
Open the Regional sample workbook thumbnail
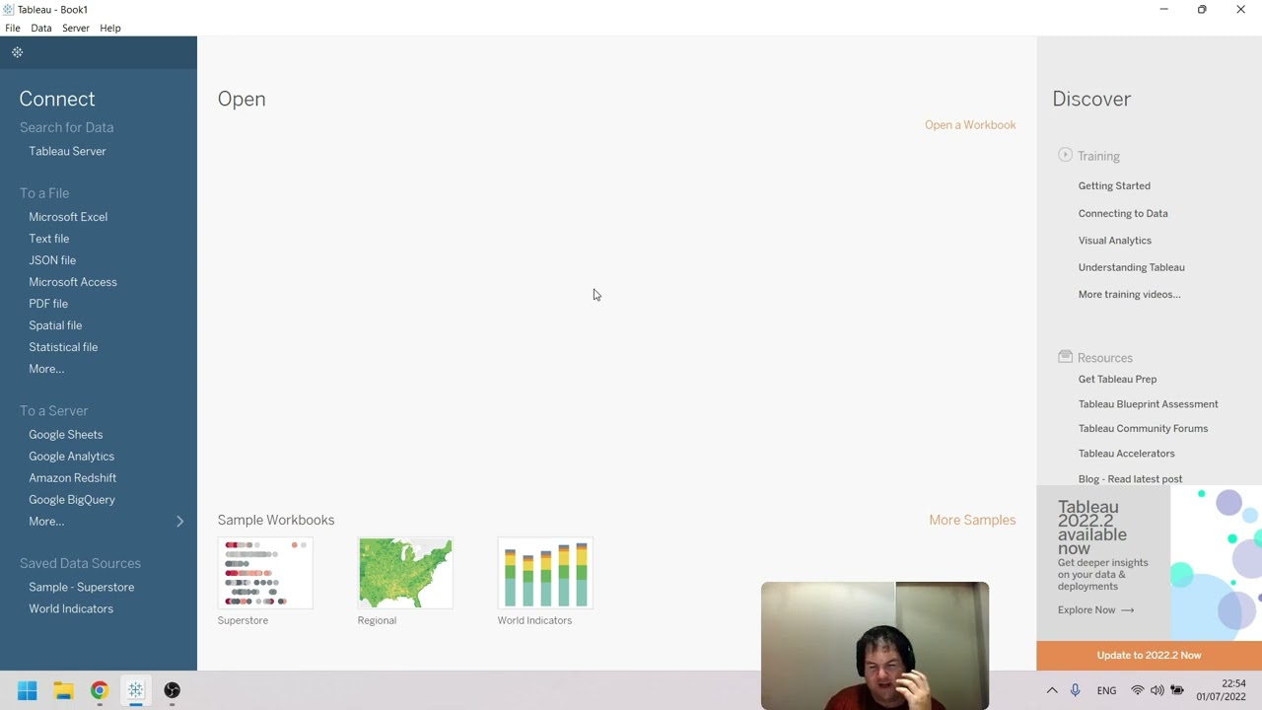[405, 573]
